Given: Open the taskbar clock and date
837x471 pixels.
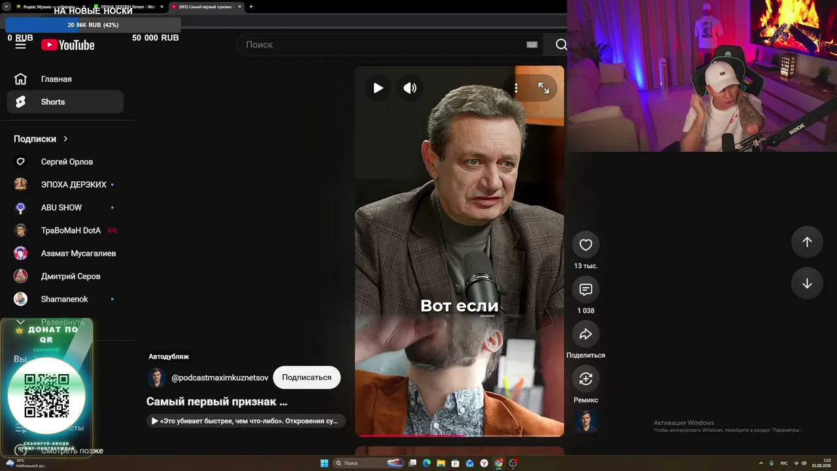Looking at the screenshot, I should pos(821,463).
